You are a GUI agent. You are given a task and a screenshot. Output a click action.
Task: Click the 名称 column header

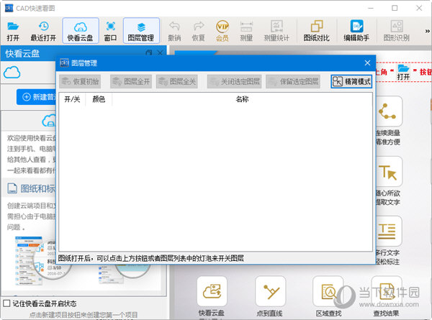coord(242,99)
